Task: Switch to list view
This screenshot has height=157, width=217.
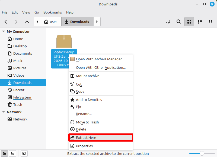Action: (200, 22)
